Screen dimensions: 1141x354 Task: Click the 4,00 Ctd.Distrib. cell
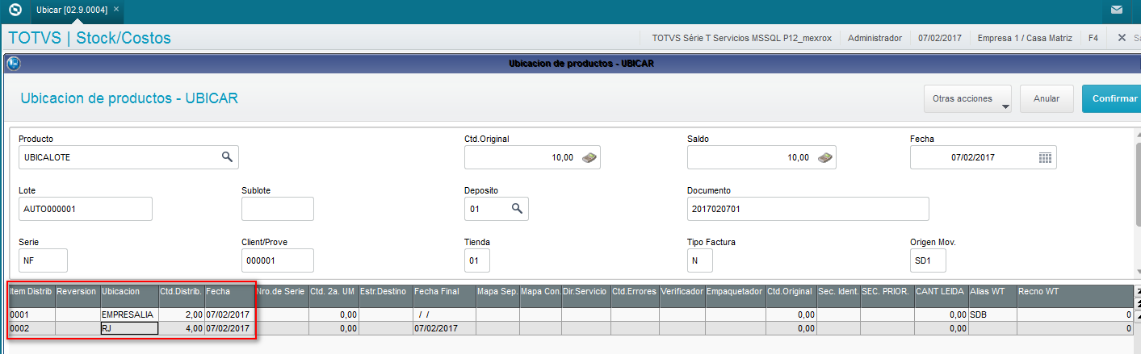pos(182,328)
